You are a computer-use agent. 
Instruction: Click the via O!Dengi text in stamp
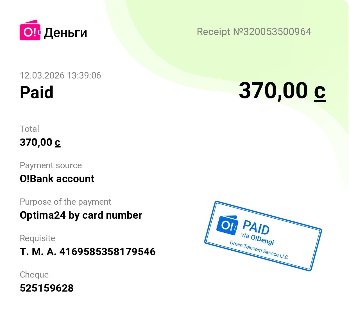(x=257, y=239)
